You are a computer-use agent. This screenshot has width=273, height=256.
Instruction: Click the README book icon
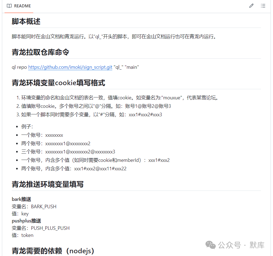click(x=9, y=6)
